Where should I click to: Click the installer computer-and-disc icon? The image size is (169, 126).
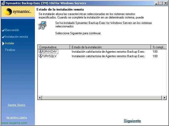tap(42, 25)
